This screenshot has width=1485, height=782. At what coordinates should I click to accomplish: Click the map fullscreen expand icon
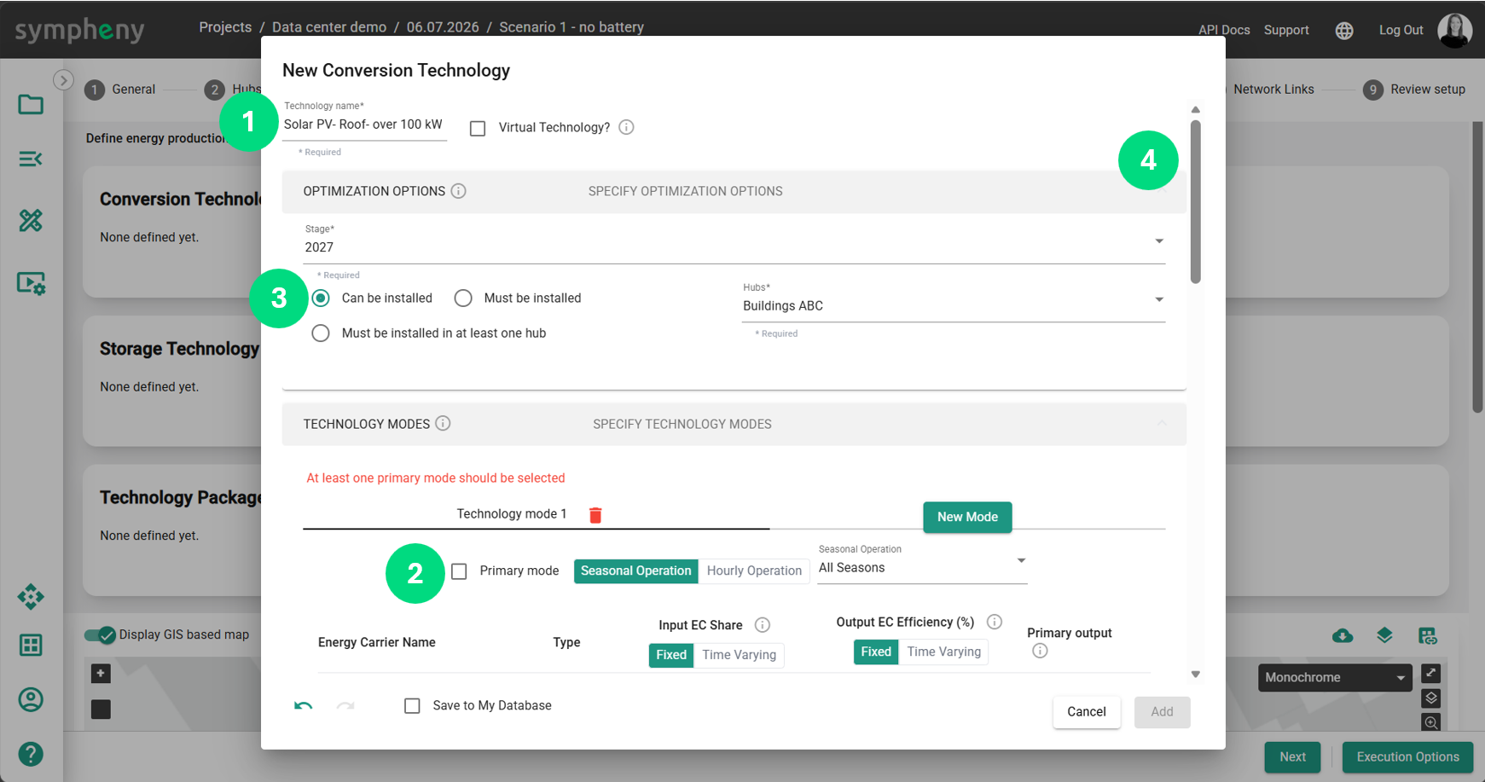(1431, 673)
